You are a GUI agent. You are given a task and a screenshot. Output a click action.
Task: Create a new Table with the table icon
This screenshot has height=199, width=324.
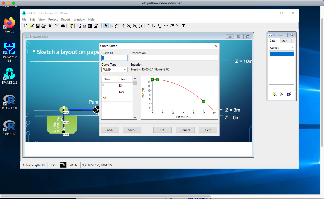coord(90,26)
